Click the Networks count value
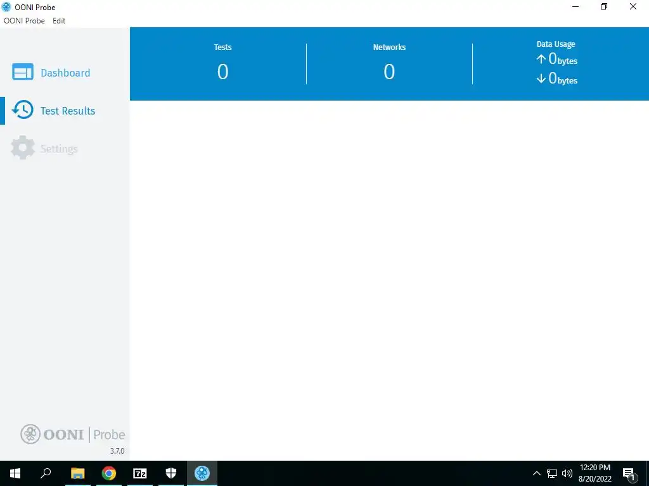The height and width of the screenshot is (486, 649). (389, 72)
